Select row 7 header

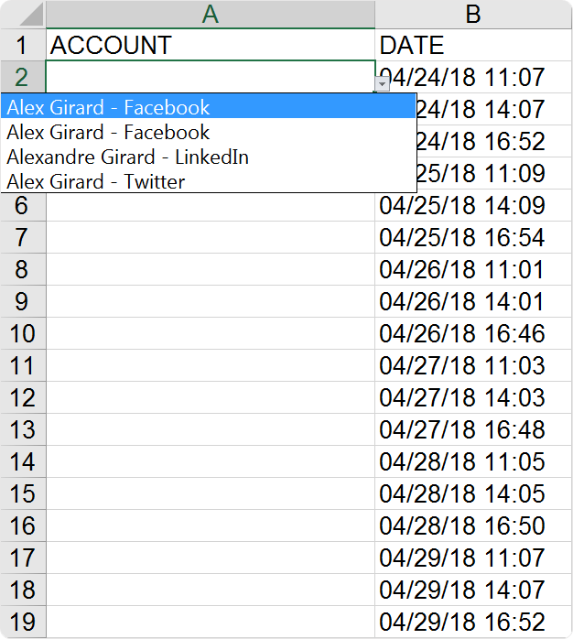tap(23, 237)
